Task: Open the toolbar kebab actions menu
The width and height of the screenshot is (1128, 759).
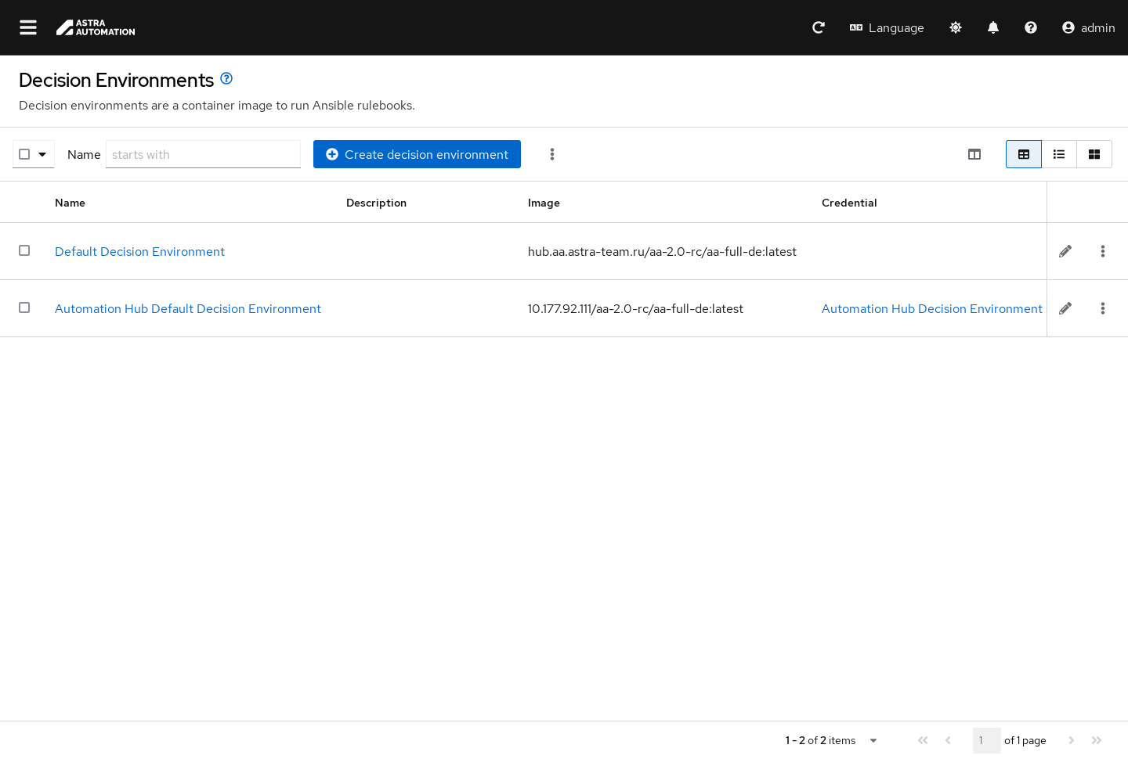Action: coord(552,154)
